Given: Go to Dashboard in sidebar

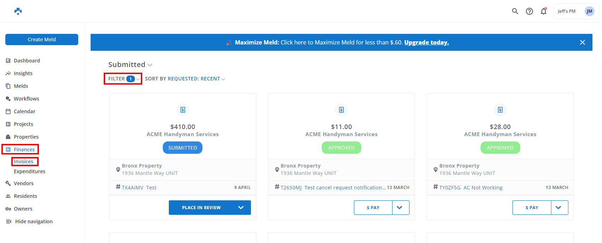Looking at the screenshot, I should click(x=27, y=61).
